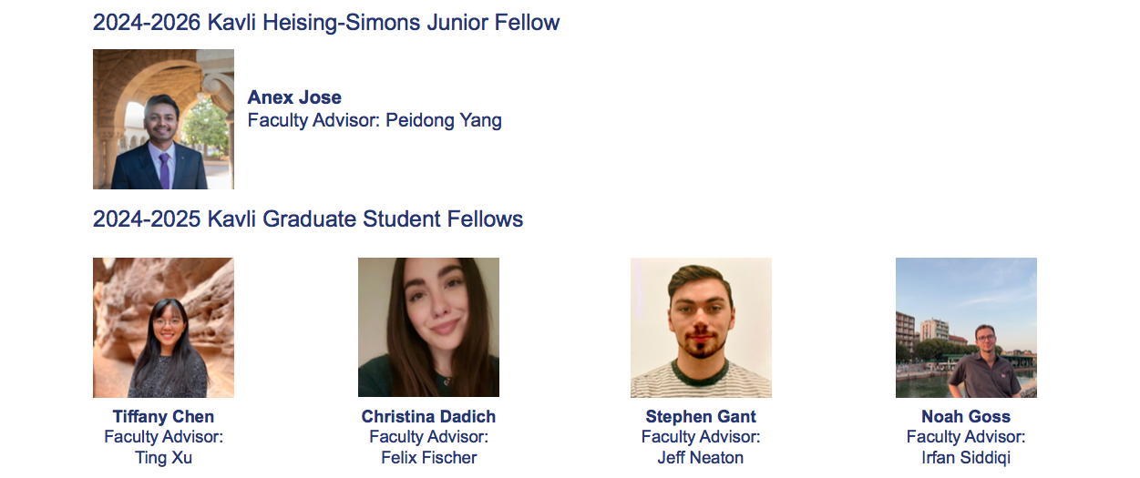The height and width of the screenshot is (478, 1140).
Task: Click Faculty Advisor label under Noah Goss
Action: (966, 437)
